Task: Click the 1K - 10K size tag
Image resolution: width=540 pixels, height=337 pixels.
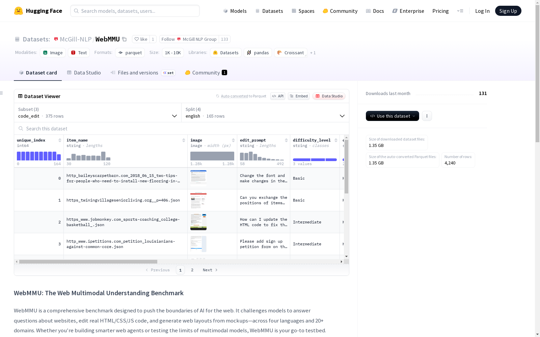Action: pyautogui.click(x=173, y=53)
